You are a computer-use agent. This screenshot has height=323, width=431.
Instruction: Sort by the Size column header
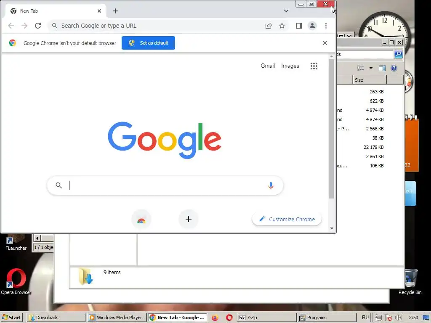coord(370,80)
